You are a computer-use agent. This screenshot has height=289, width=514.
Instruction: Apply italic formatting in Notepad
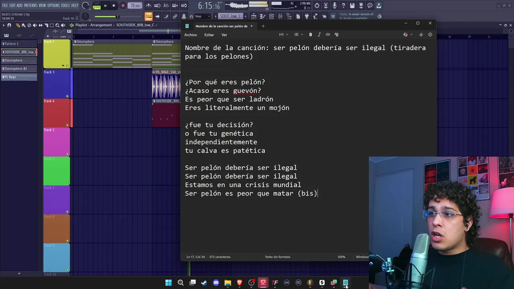319,35
